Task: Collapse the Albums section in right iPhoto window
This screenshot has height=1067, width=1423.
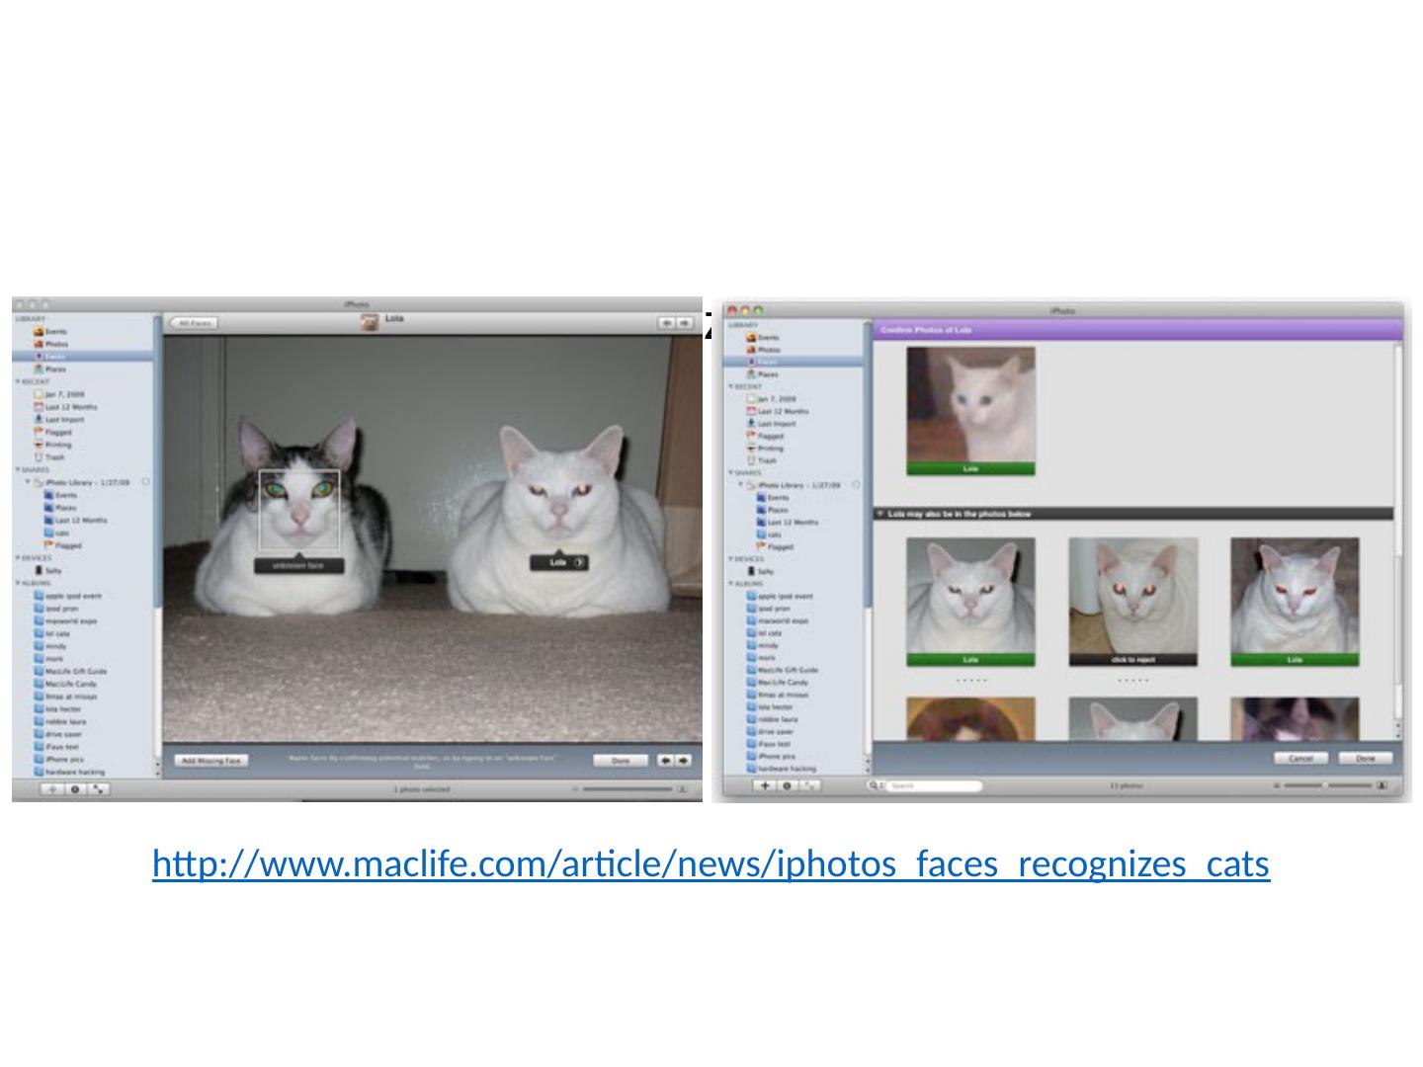Action: tap(730, 584)
